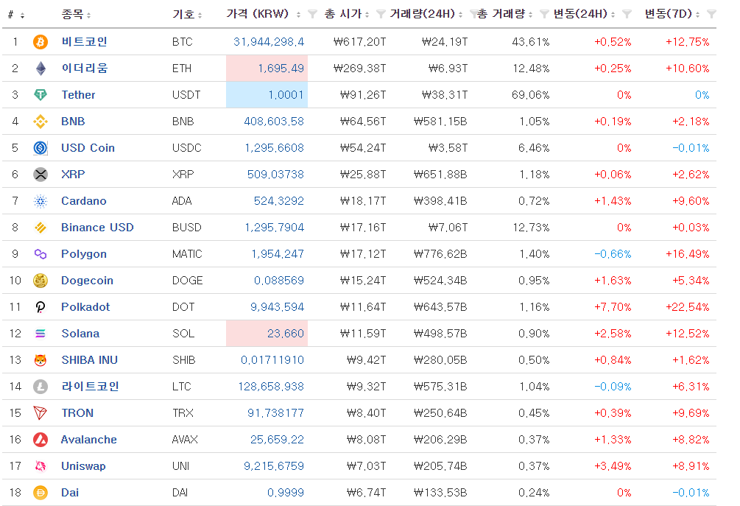The height and width of the screenshot is (506, 740).
Task: Click the Polkadot logo icon
Action: pyautogui.click(x=40, y=307)
